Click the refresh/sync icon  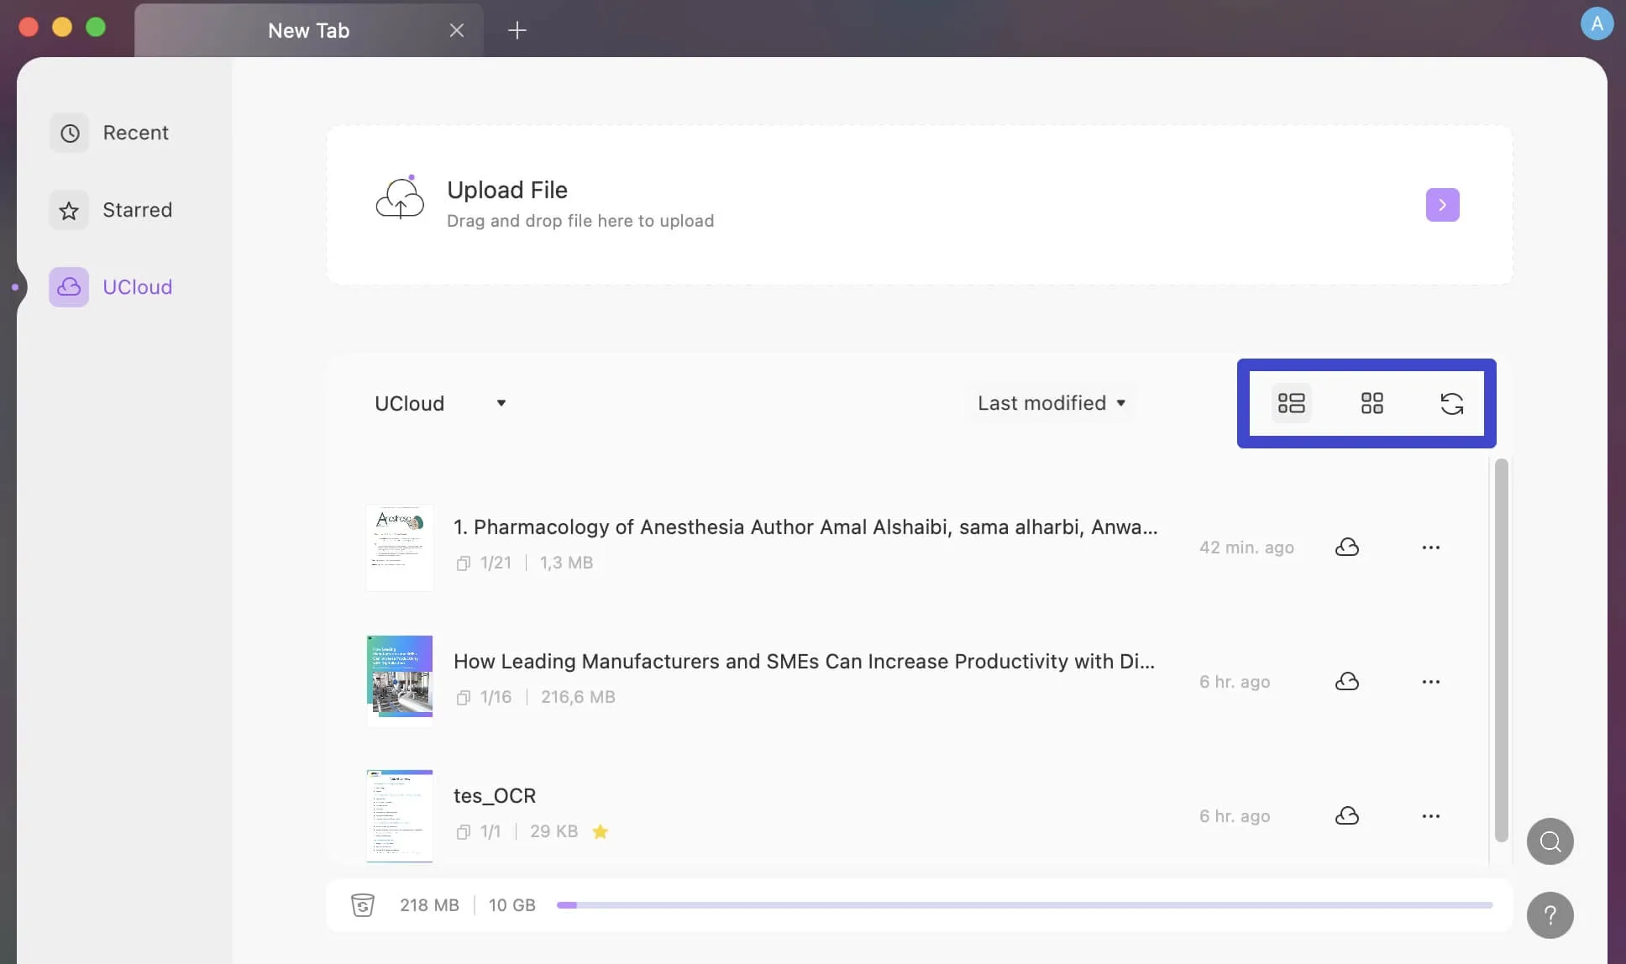pyautogui.click(x=1450, y=403)
